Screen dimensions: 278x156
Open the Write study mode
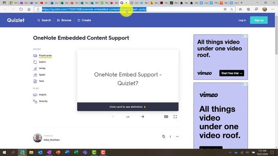42,68
